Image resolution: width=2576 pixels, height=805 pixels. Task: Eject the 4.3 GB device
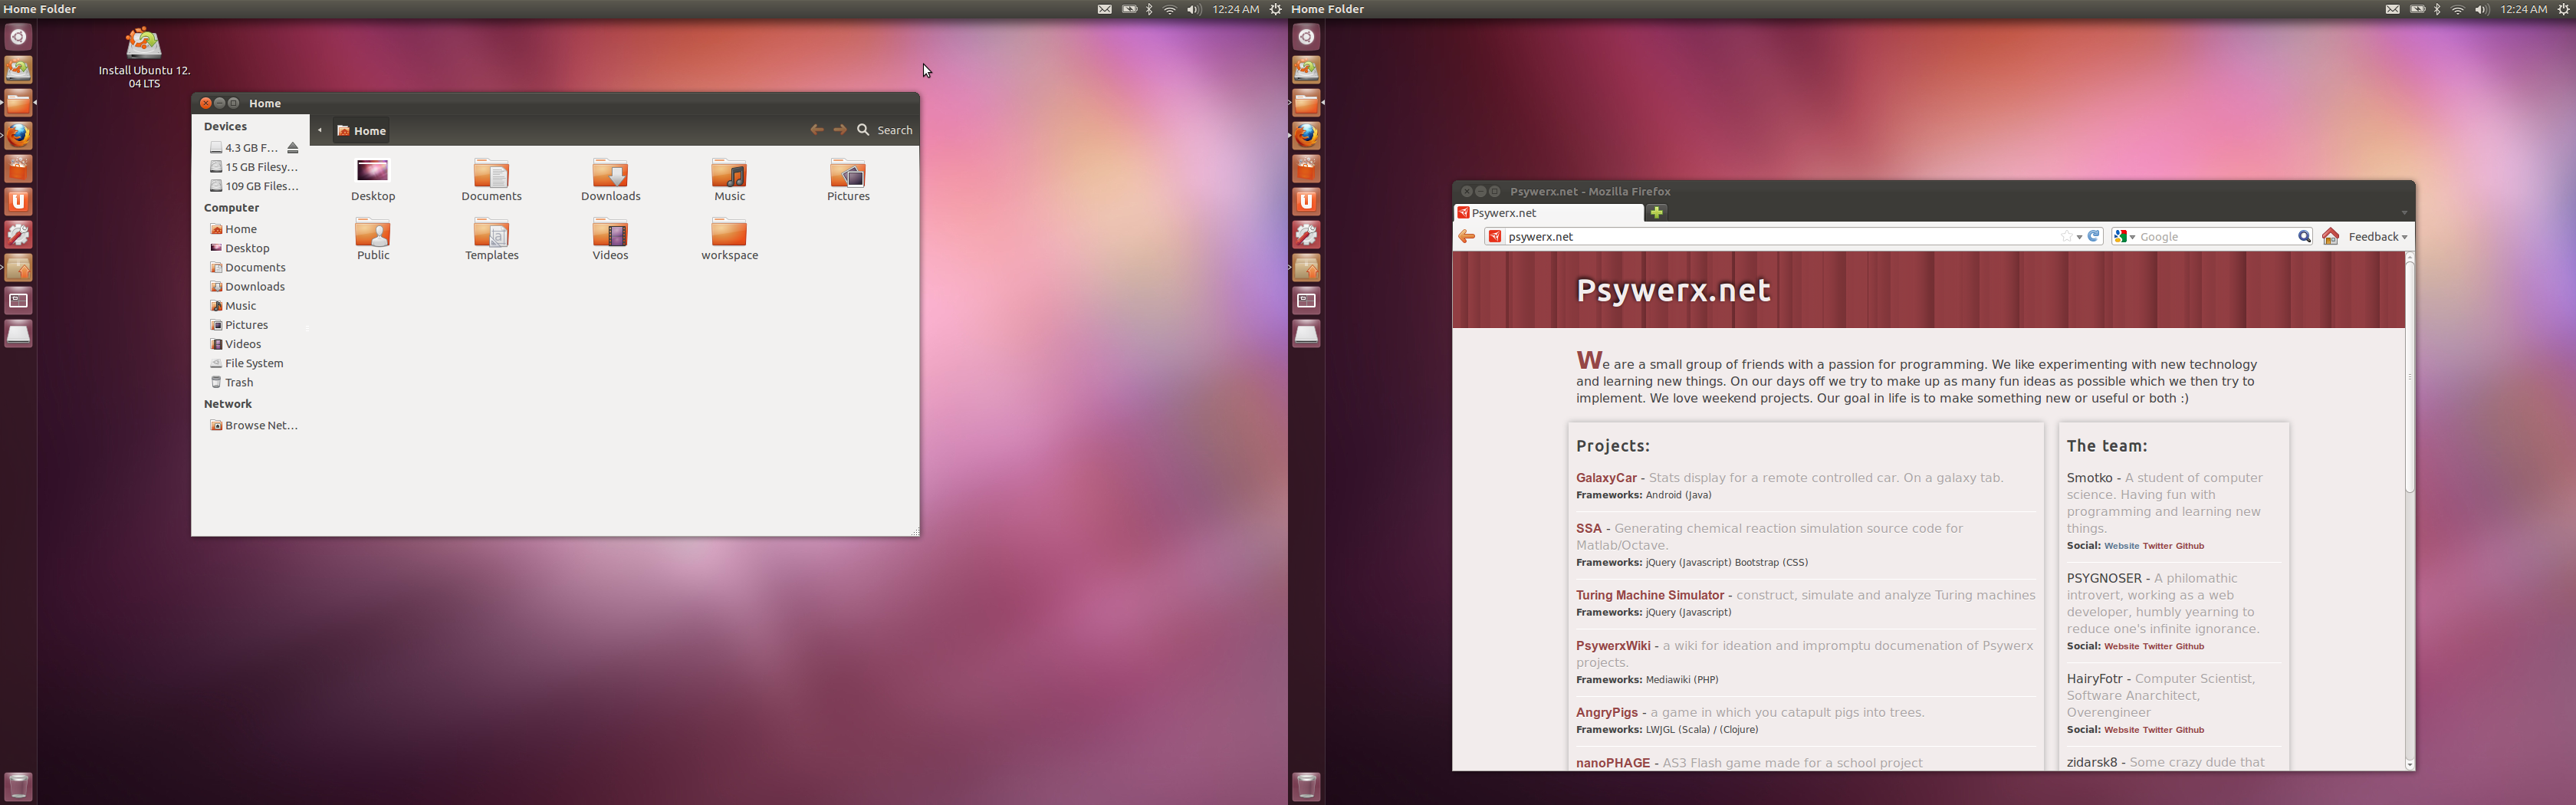(293, 148)
